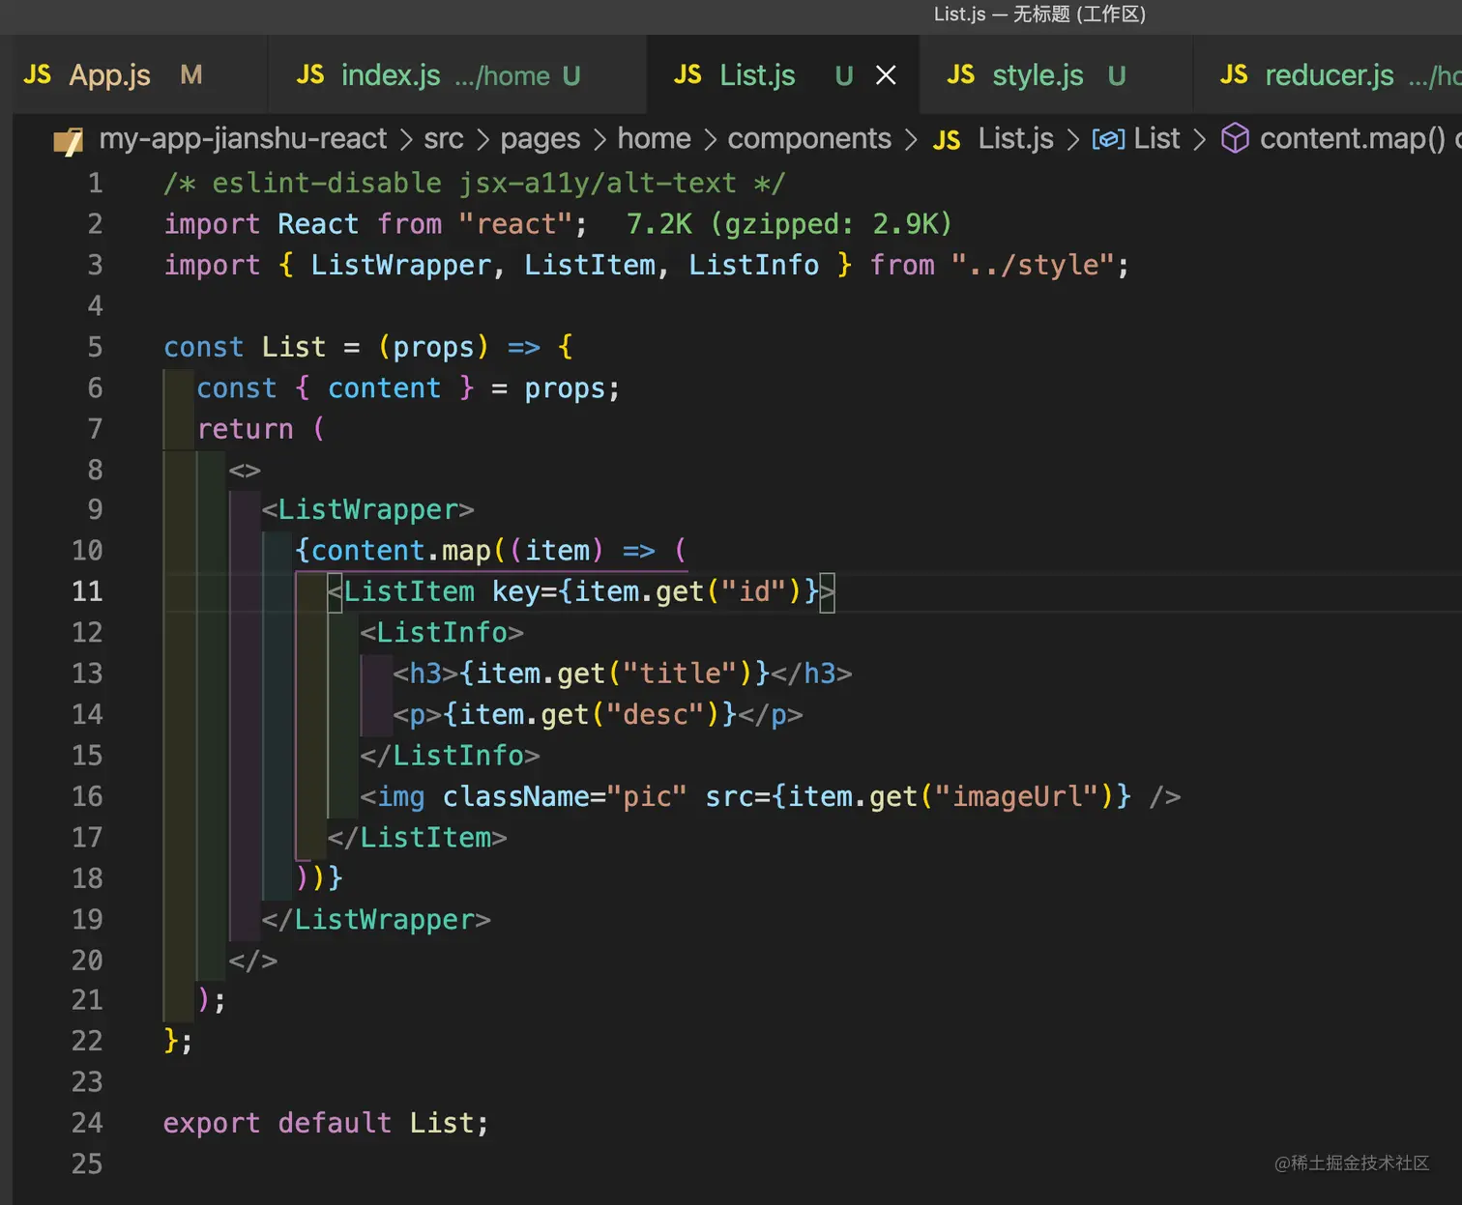Click "const List = (props) => {" on line 5
This screenshot has width=1462, height=1205.
[x=368, y=347]
